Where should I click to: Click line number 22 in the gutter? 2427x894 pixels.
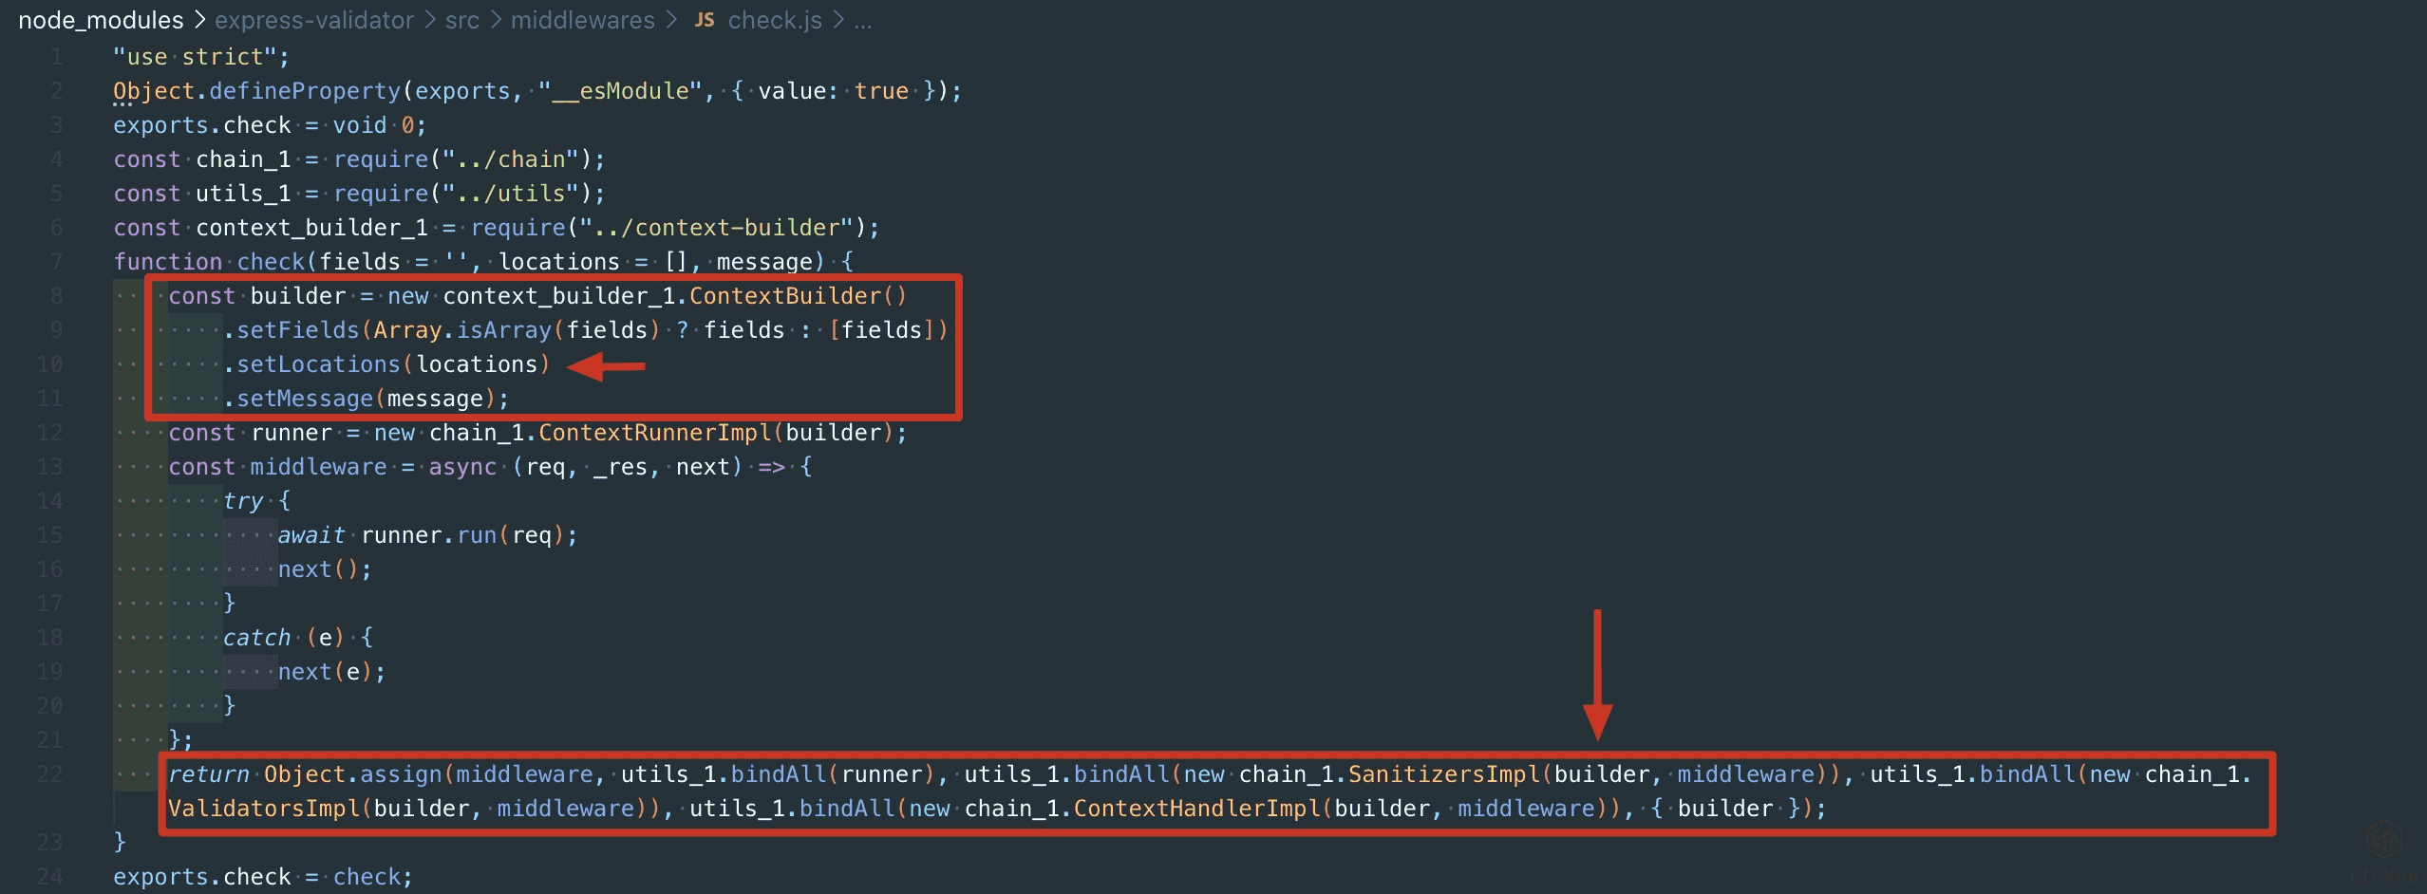tap(49, 774)
